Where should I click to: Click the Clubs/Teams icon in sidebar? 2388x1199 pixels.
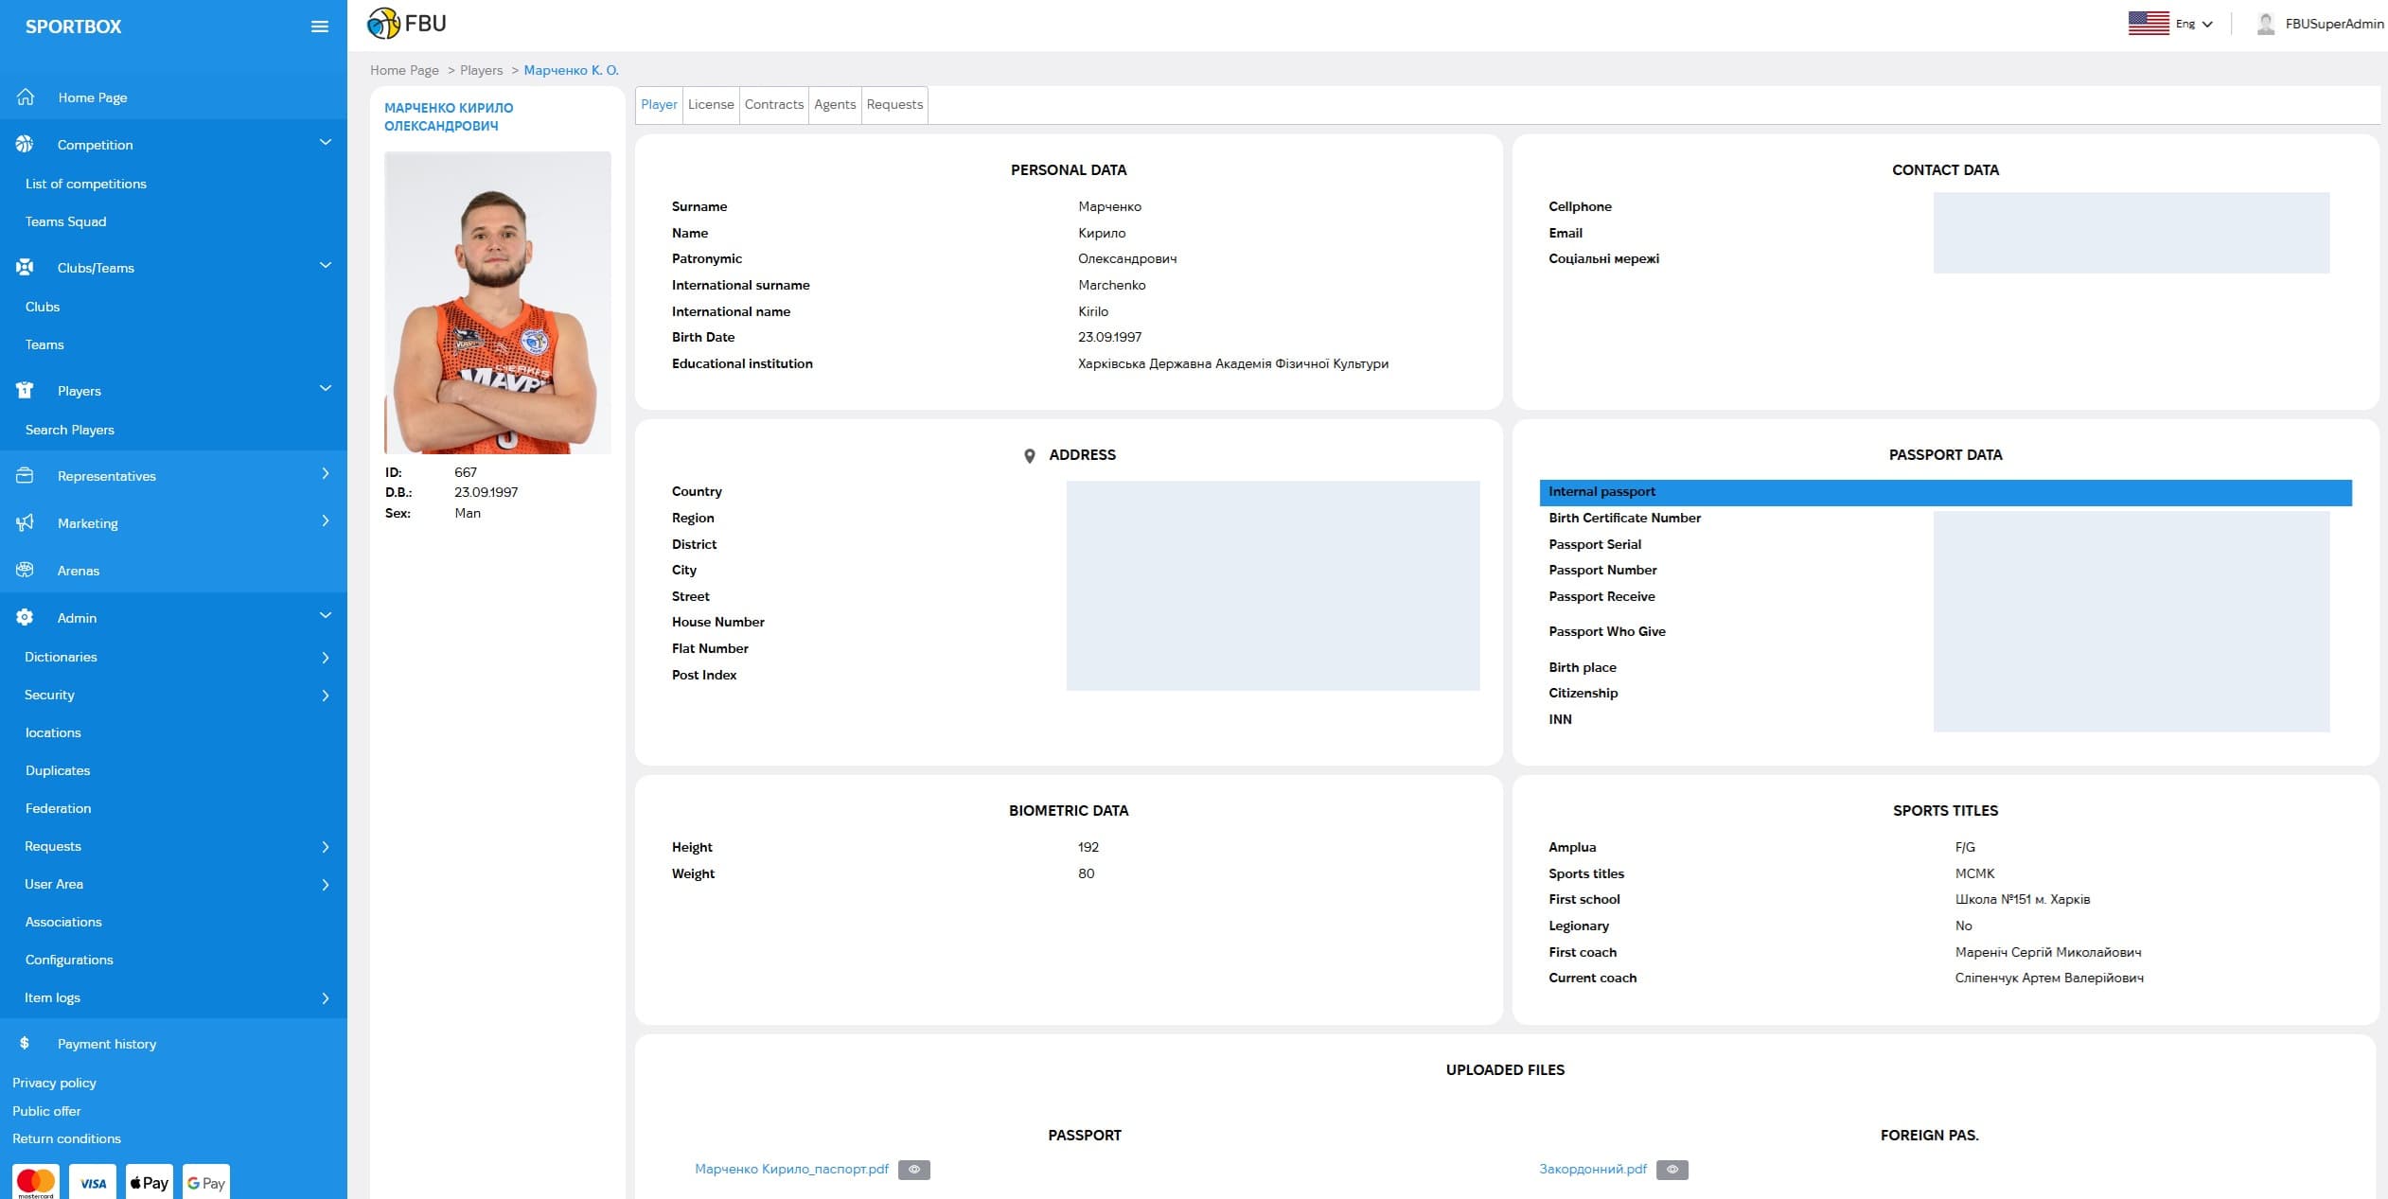pyautogui.click(x=25, y=267)
